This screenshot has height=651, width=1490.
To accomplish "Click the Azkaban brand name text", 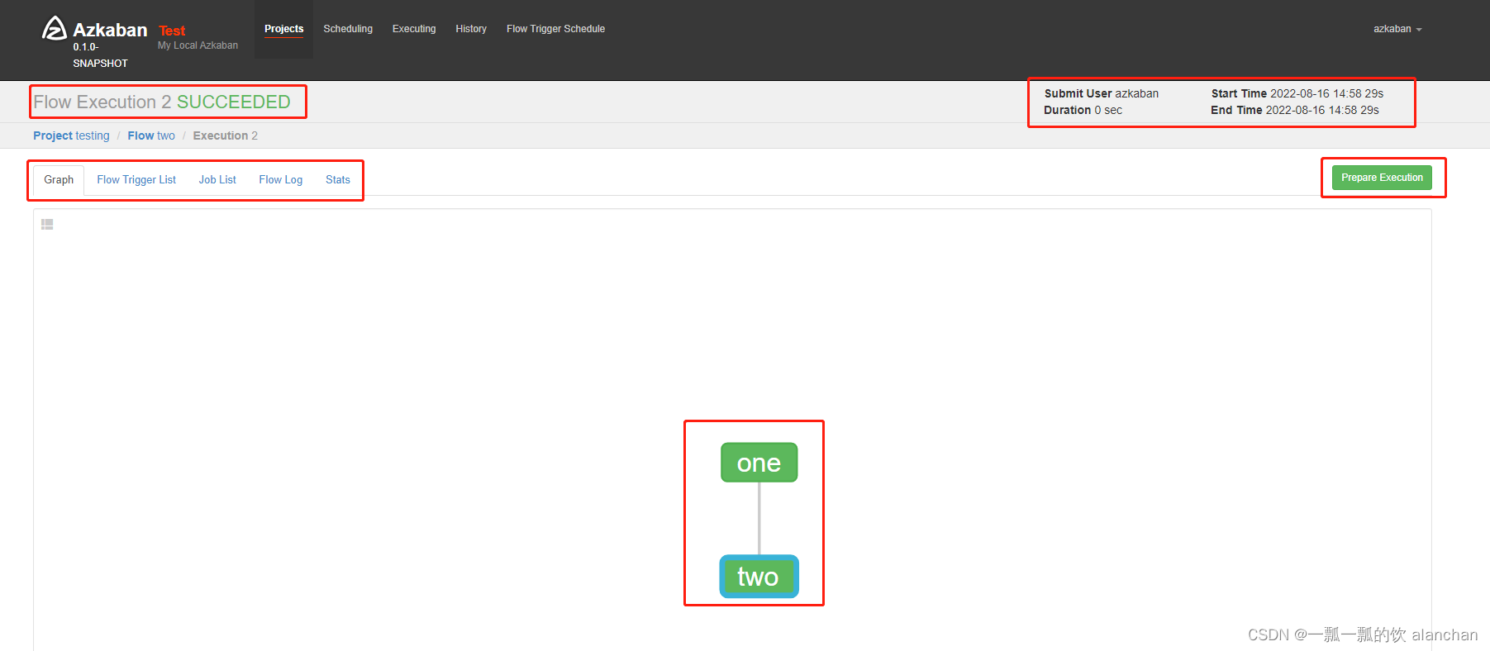I will click(110, 30).
